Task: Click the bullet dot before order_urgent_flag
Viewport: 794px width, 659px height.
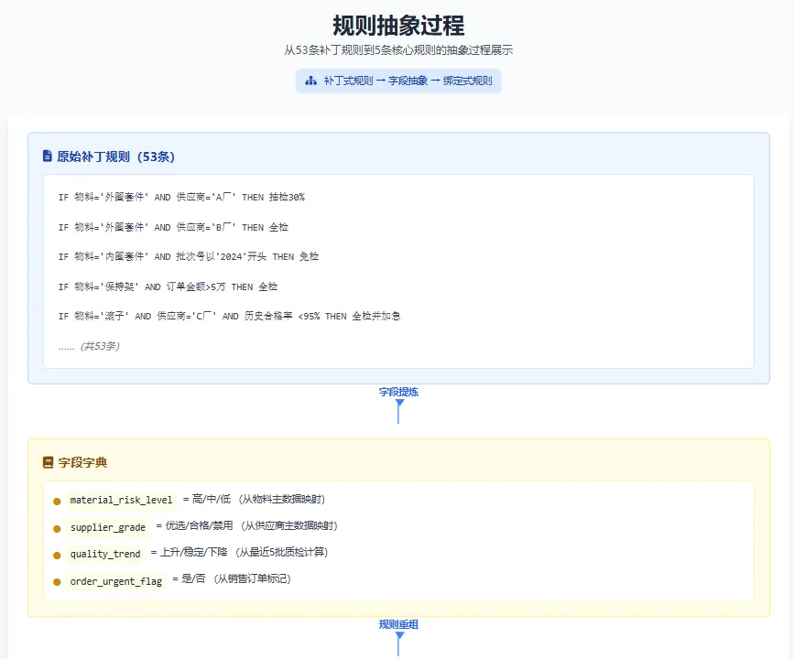Action: pyautogui.click(x=57, y=582)
